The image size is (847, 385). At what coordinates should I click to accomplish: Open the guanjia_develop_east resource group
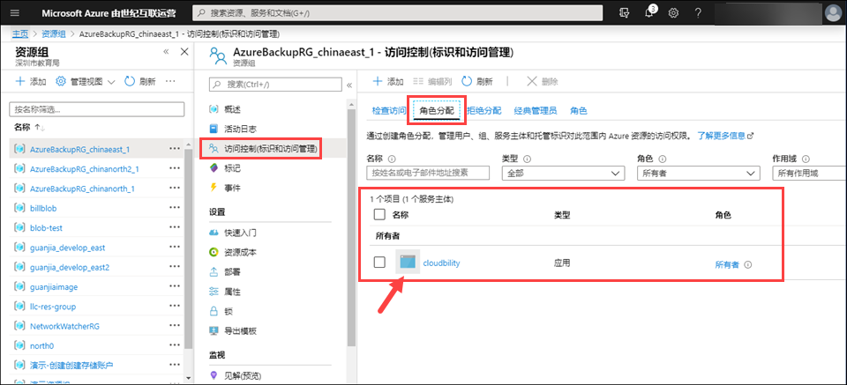click(x=68, y=248)
